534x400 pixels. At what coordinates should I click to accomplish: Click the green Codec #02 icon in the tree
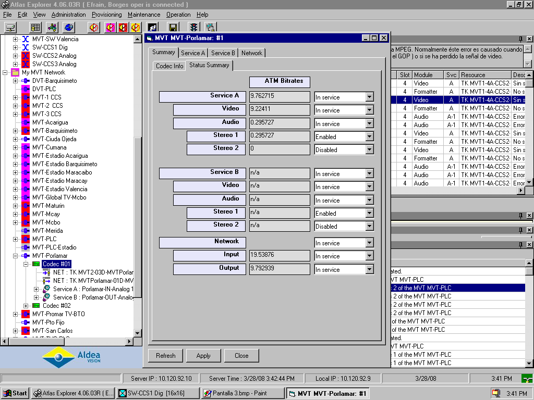pyautogui.click(x=36, y=306)
